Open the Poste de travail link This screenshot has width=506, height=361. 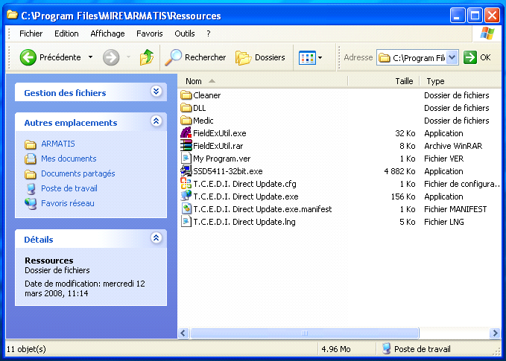[69, 188]
